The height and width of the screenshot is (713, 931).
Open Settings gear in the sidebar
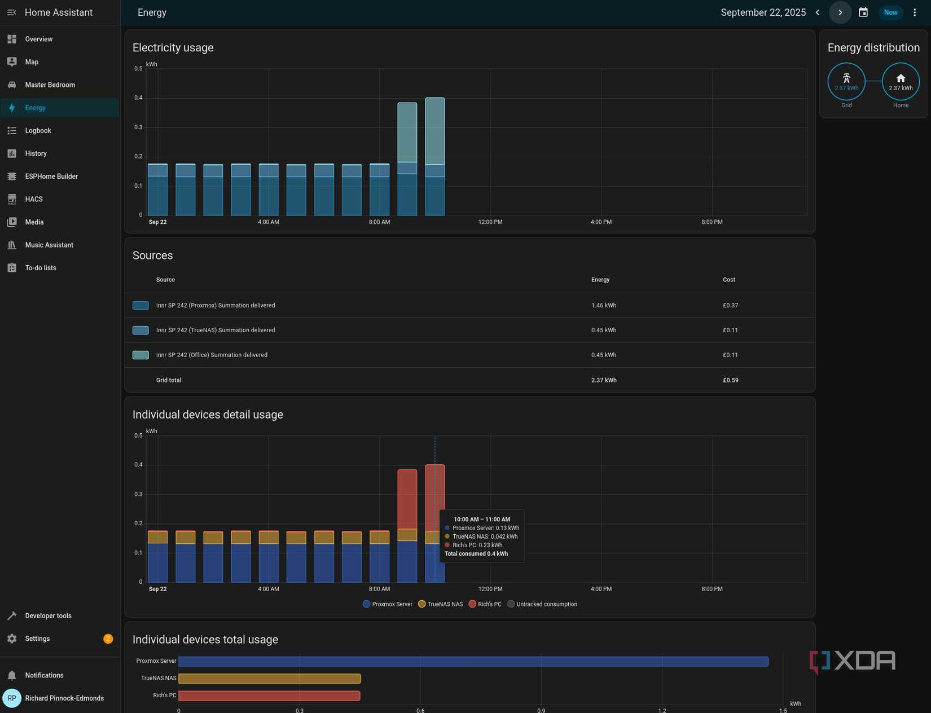pos(12,639)
